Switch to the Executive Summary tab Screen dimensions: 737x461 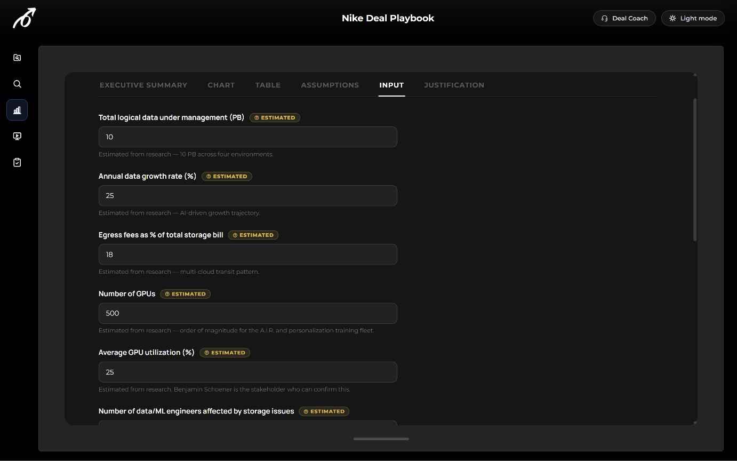pos(143,85)
